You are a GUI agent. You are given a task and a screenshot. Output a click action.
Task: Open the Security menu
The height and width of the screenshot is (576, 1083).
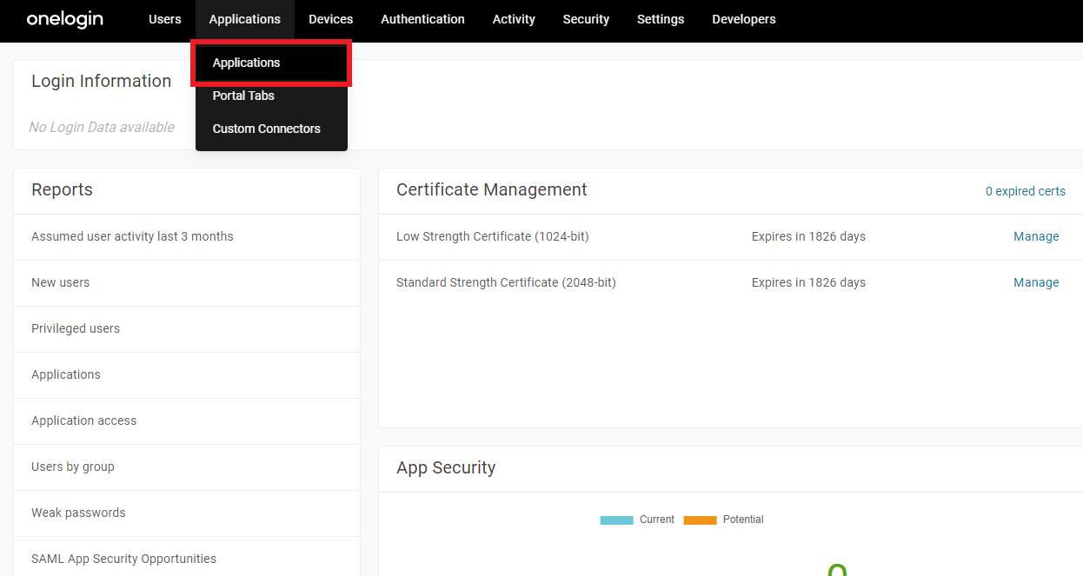586,18
